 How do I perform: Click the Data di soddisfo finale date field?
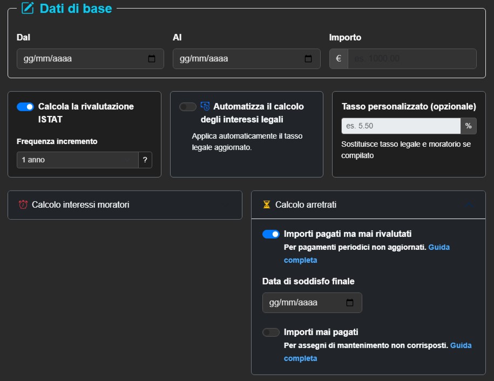tap(305, 303)
